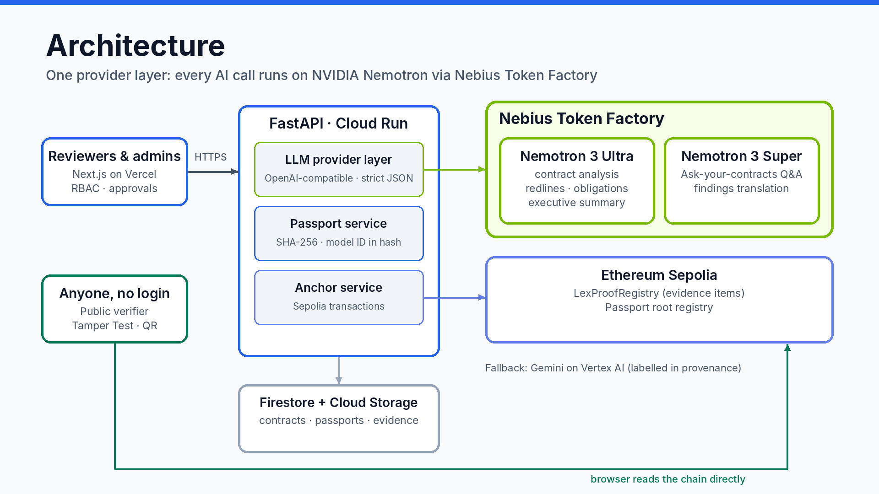Viewport: 879px width, 494px height.
Task: Click the Architecture slide title
Action: coord(136,46)
